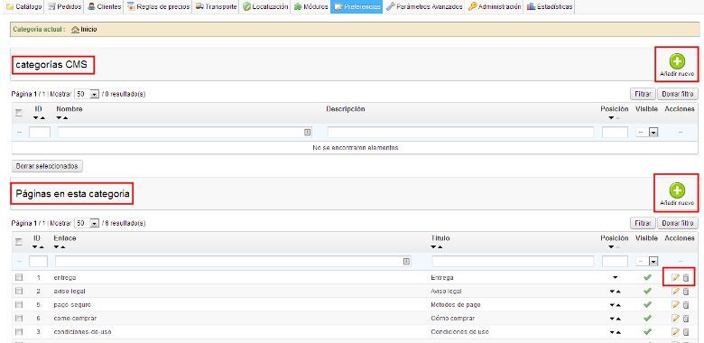Select the condiciones-de-uso row checkbox
The width and height of the screenshot is (704, 343).
[x=19, y=332]
